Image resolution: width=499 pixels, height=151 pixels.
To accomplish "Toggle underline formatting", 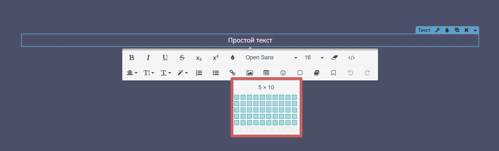I will (x=165, y=58).
